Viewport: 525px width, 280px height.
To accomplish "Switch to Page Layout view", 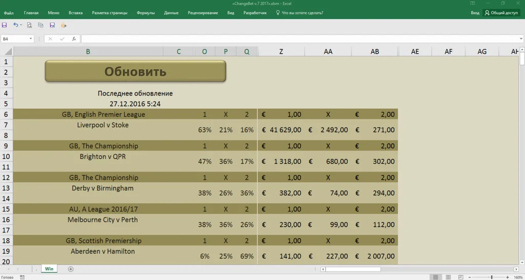I will [448, 277].
